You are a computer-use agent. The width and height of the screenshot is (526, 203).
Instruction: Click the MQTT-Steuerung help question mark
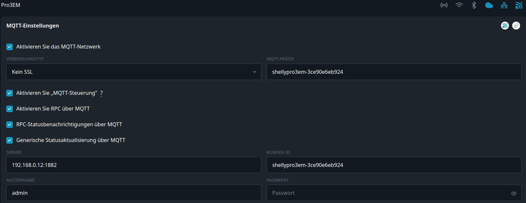(101, 93)
